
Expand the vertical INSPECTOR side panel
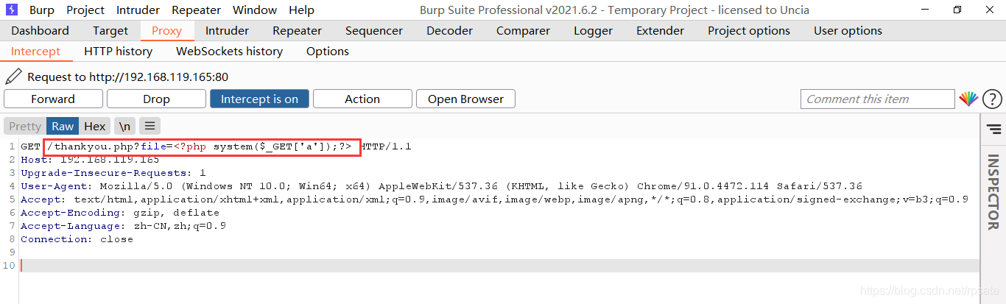coord(993,191)
